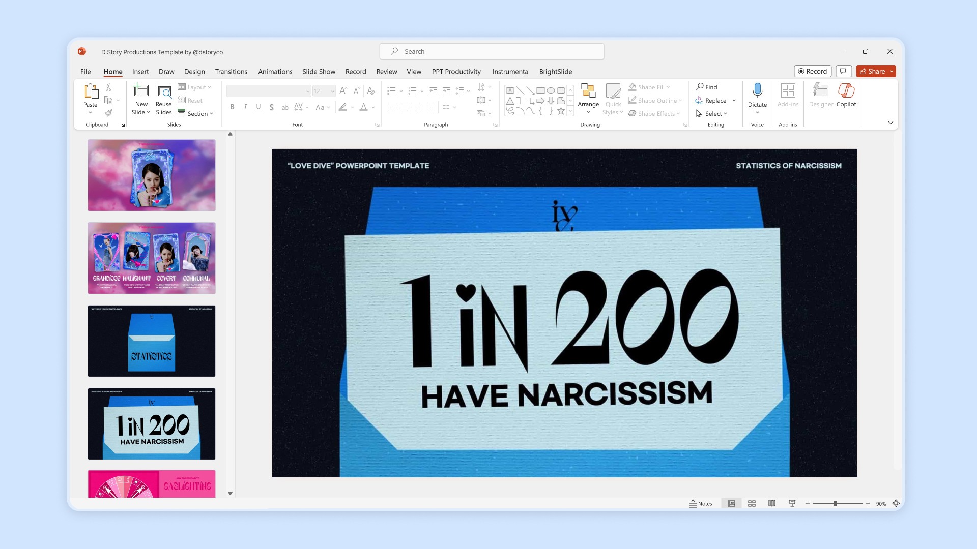Click the Share button
The width and height of the screenshot is (977, 549).
tap(872, 71)
